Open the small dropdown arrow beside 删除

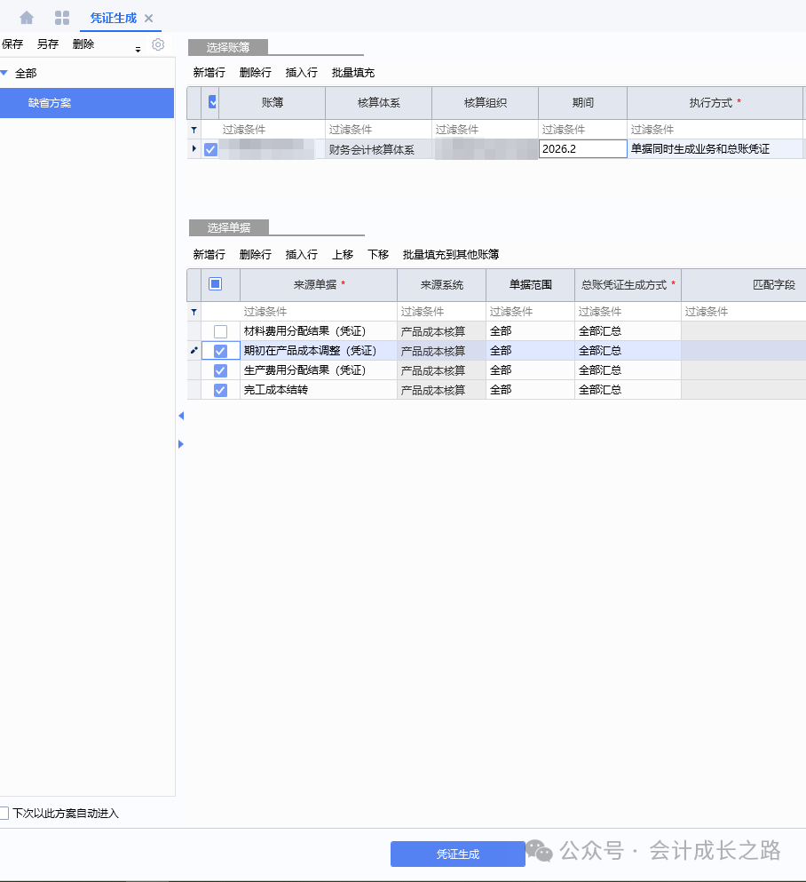138,50
